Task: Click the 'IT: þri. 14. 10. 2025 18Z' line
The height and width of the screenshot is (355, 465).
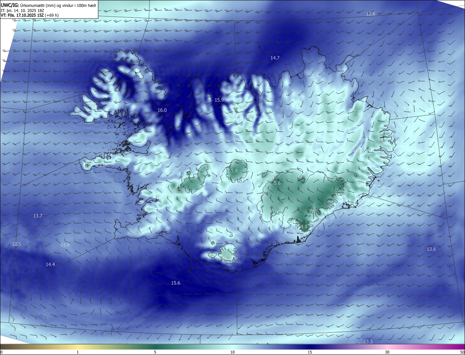Action: (22, 10)
